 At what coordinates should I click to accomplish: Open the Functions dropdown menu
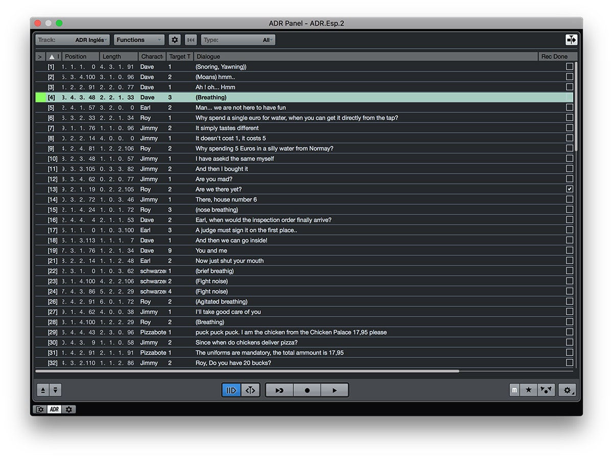pyautogui.click(x=139, y=40)
